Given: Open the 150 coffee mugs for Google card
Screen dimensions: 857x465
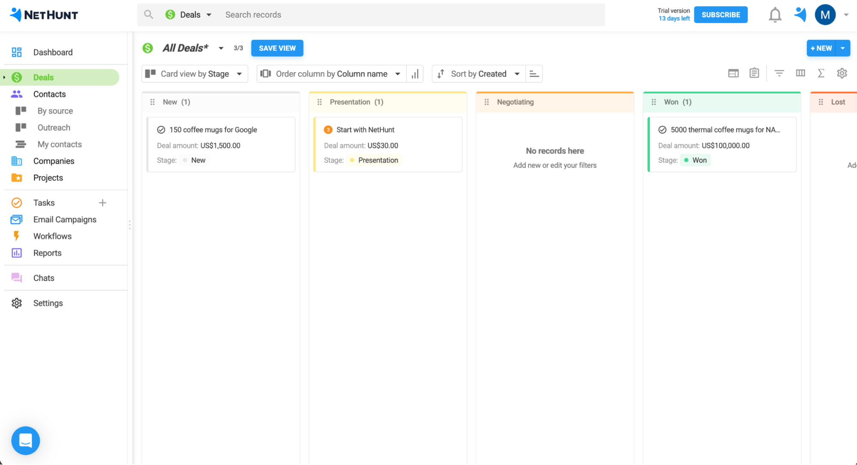Looking at the screenshot, I should tap(221, 145).
